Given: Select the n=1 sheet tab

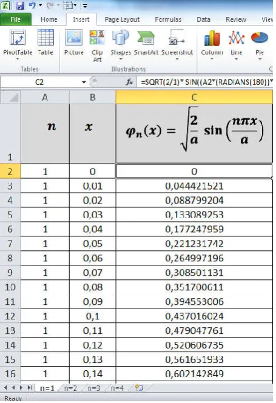Looking at the screenshot, I should [47, 388].
